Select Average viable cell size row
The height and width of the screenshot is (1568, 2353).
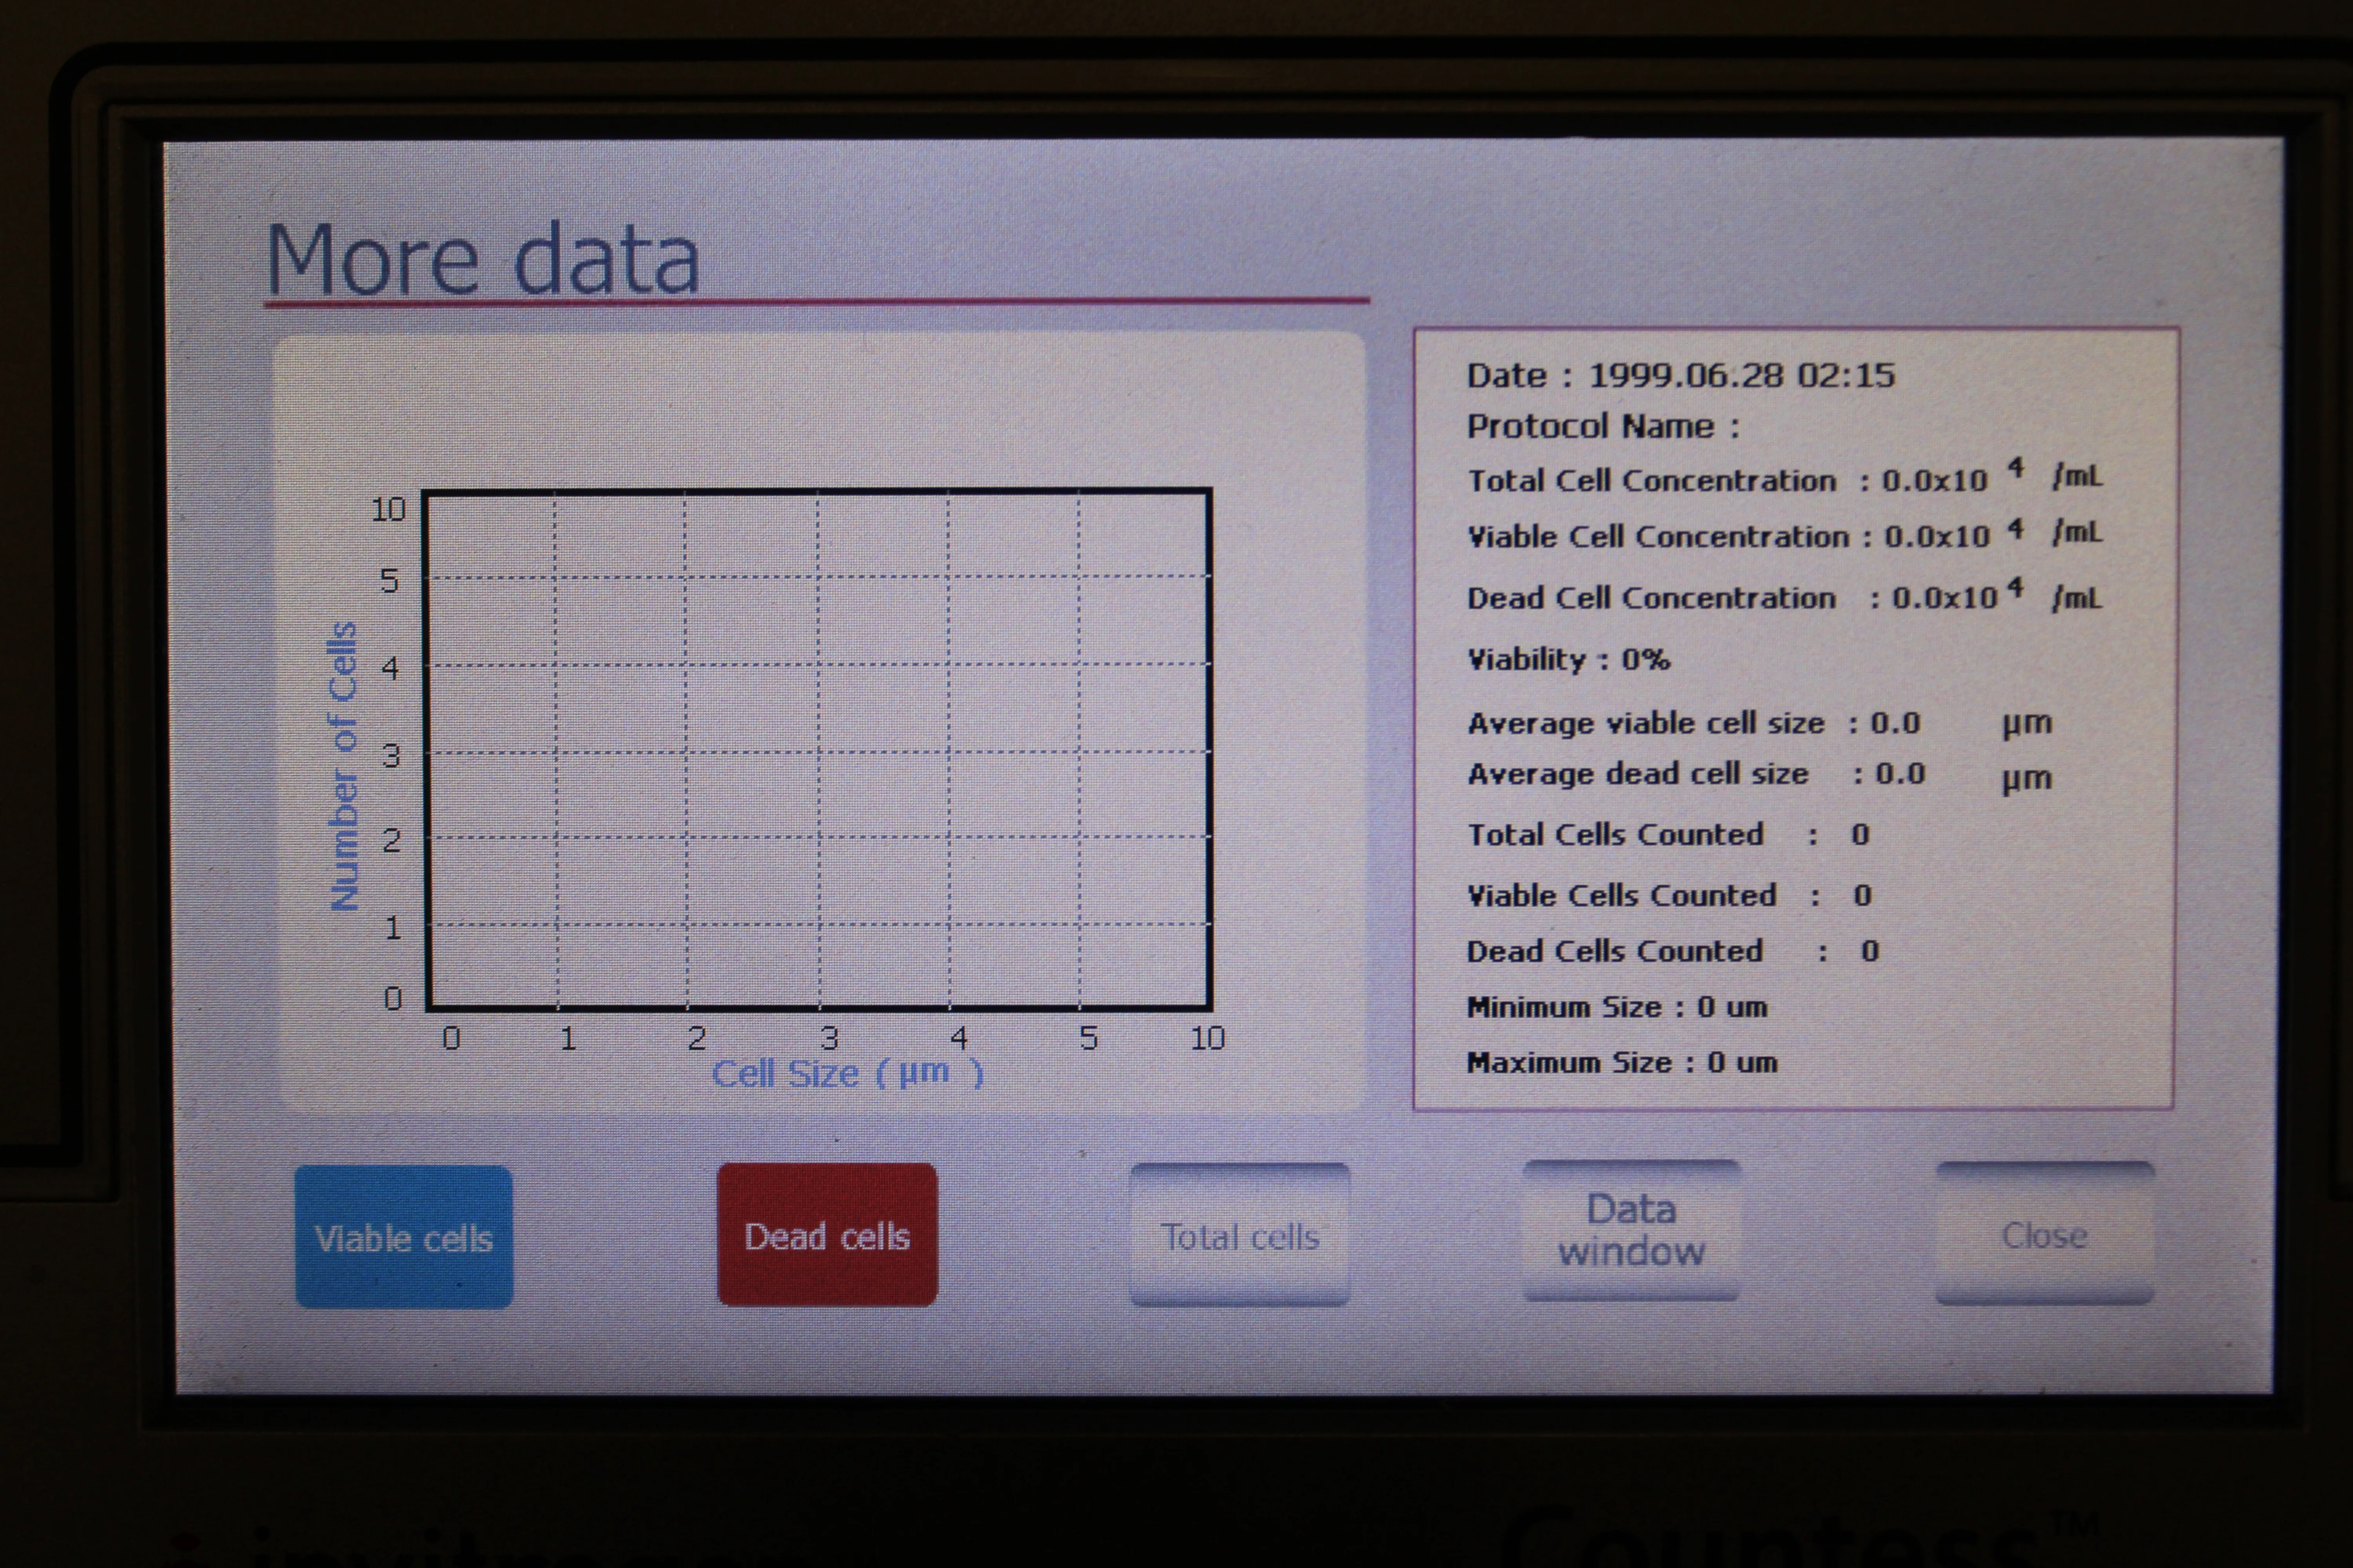(x=1760, y=723)
